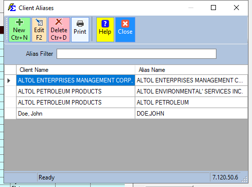Image resolution: width=252 pixels, height=187 pixels.
Task: Click the resize grip in status bar corner
Action: click(244, 179)
